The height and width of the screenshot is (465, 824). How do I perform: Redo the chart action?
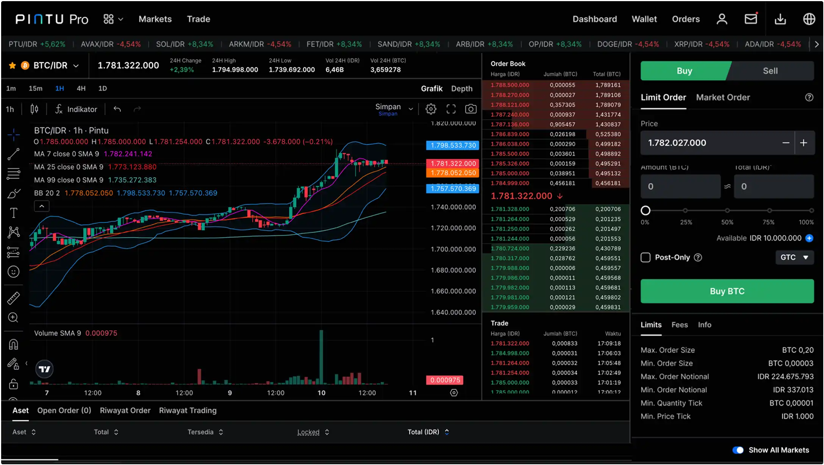click(137, 109)
